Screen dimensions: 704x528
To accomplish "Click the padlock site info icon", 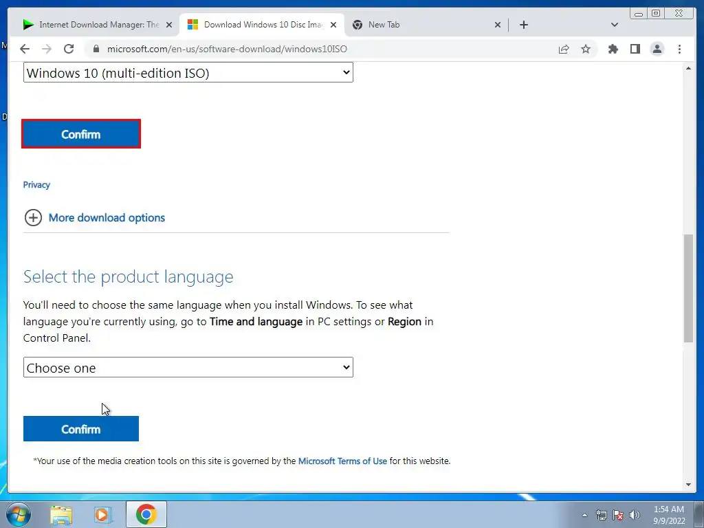I will [x=96, y=49].
